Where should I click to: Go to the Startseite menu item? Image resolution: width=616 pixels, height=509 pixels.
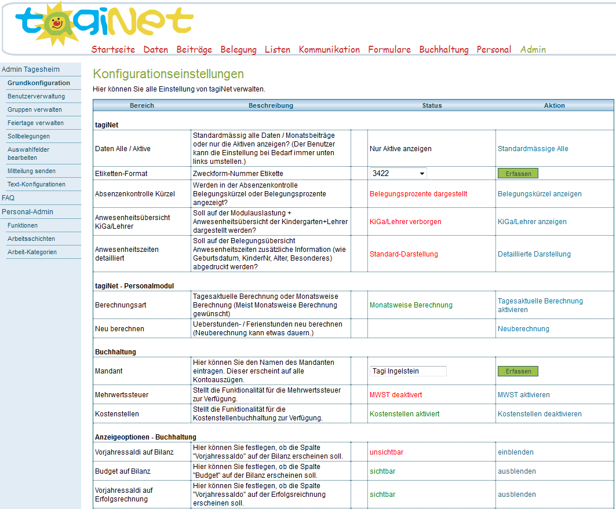point(113,50)
